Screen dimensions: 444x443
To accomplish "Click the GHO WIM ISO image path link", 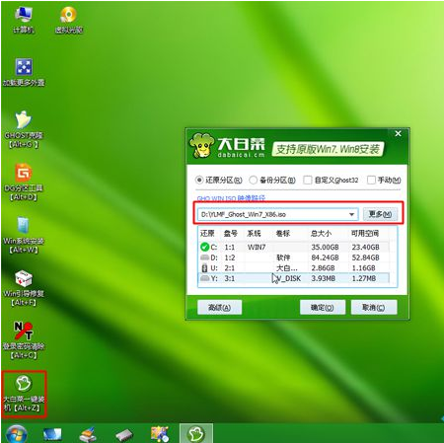I will [x=231, y=198].
